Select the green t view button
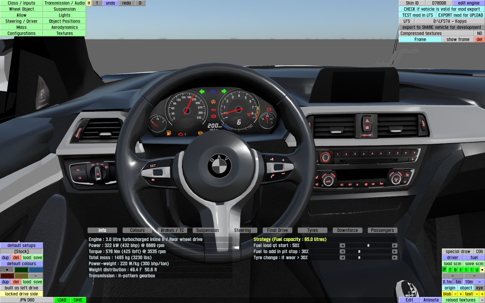The height and width of the screenshot is (303, 485). (x=472, y=270)
